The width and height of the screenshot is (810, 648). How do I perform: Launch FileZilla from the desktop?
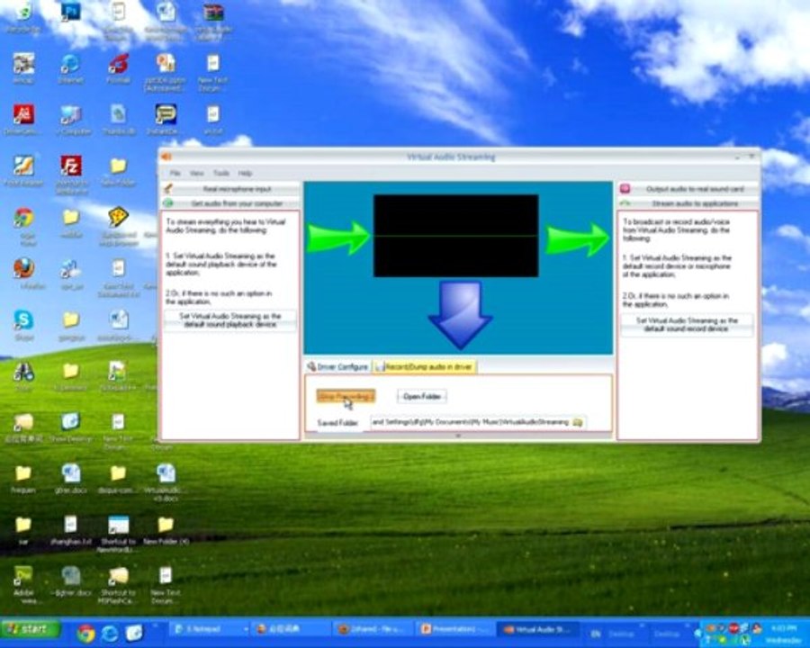point(71,166)
